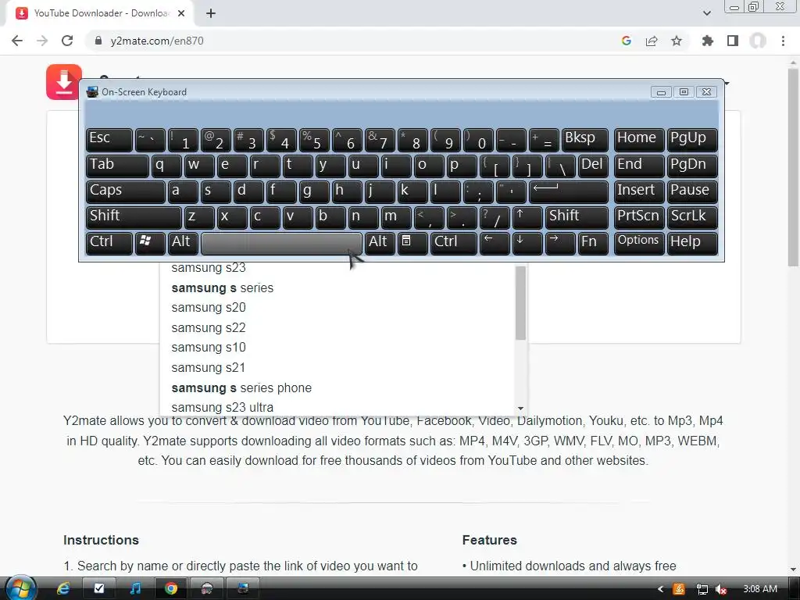Screen dimensions: 800x600
Task: Choose suggestion "samsung s23 ultra"
Action: 337,407
